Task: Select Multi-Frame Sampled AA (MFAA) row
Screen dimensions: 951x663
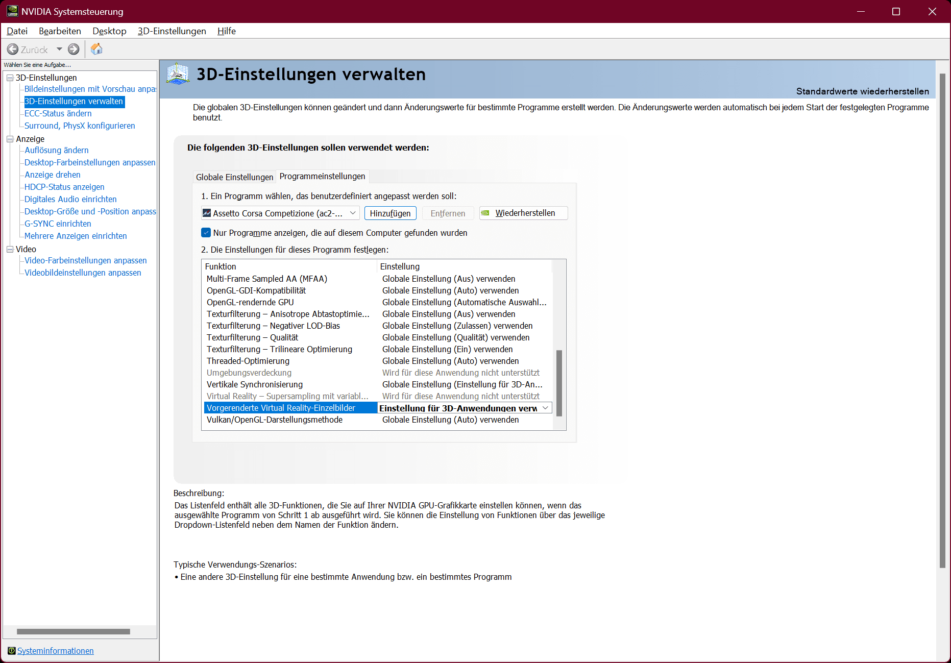Action: [x=378, y=279]
